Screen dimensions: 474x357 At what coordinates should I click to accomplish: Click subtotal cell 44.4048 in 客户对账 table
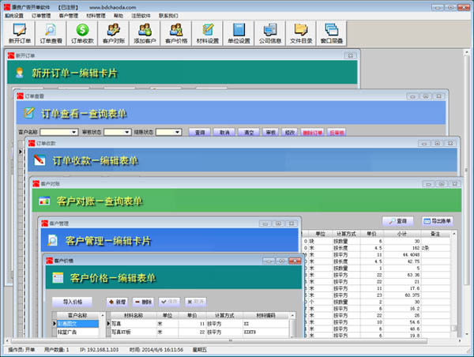point(402,254)
